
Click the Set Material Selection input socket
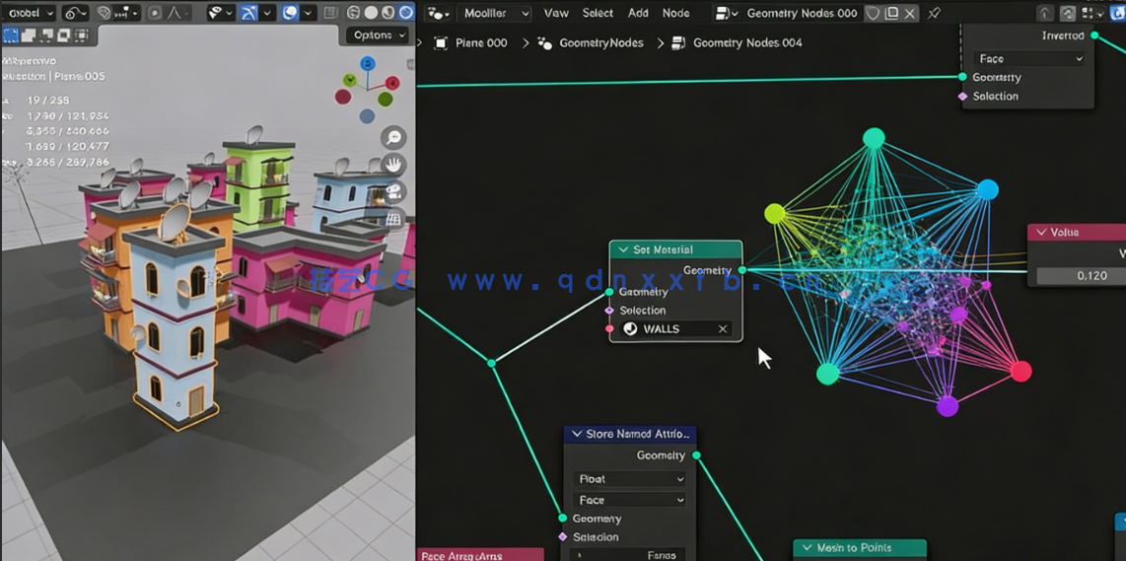(609, 311)
